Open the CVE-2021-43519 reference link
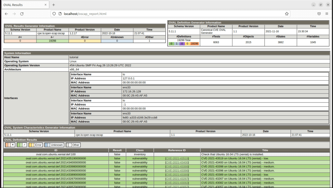The width and height of the screenshot is (333, 188). point(177,158)
